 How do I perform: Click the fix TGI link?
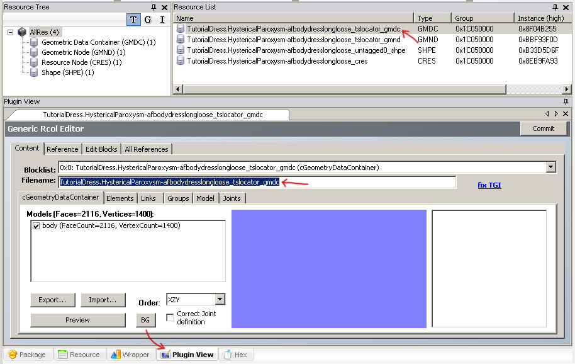pyautogui.click(x=489, y=185)
